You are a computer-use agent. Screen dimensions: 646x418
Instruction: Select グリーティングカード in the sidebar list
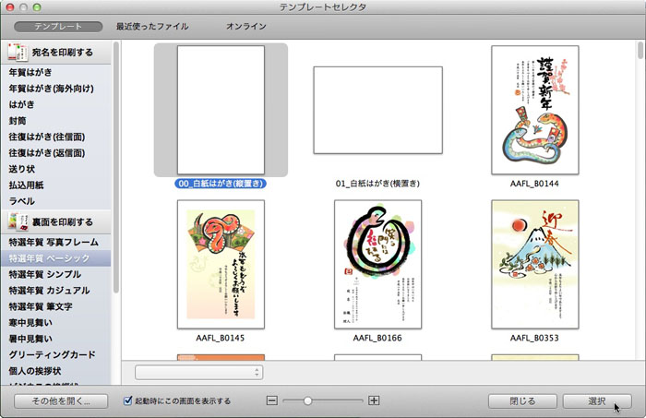tap(52, 354)
